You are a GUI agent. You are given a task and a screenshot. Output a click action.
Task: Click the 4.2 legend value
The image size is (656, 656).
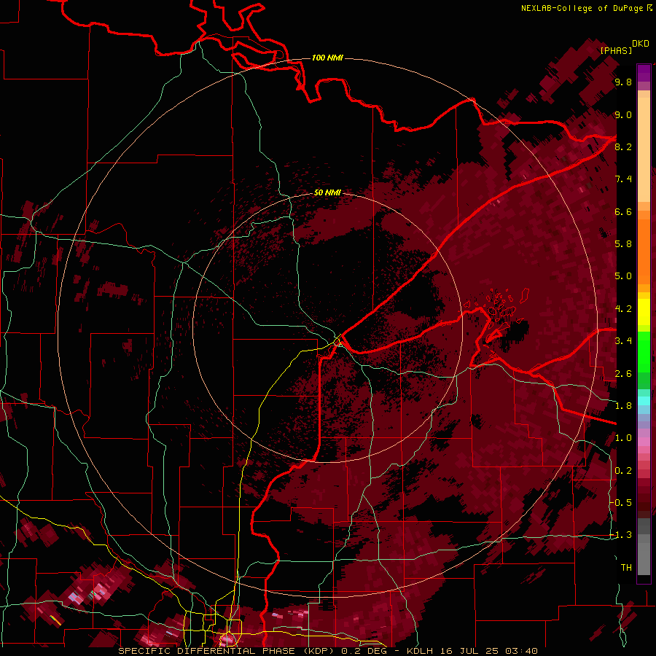tap(623, 309)
